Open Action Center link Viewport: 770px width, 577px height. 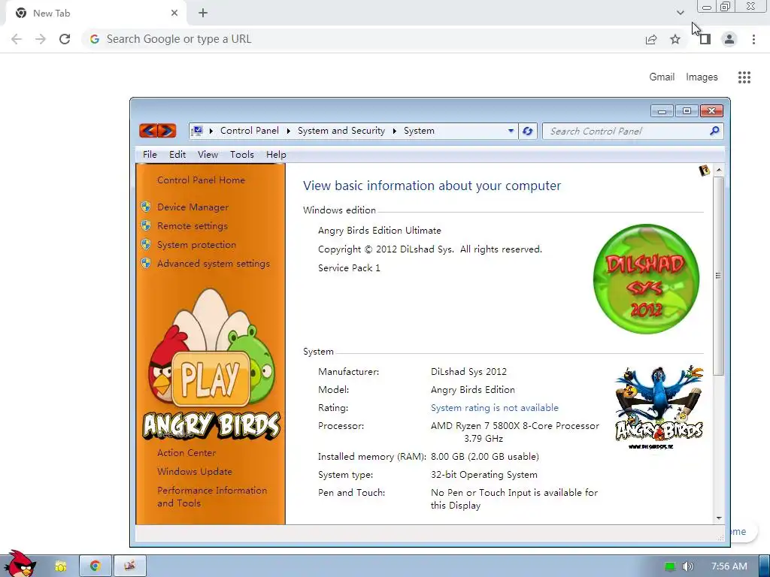[x=186, y=453]
